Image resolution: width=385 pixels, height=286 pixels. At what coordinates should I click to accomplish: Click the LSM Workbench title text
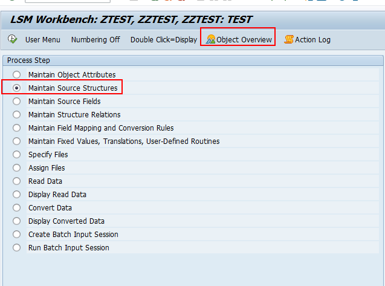(131, 19)
